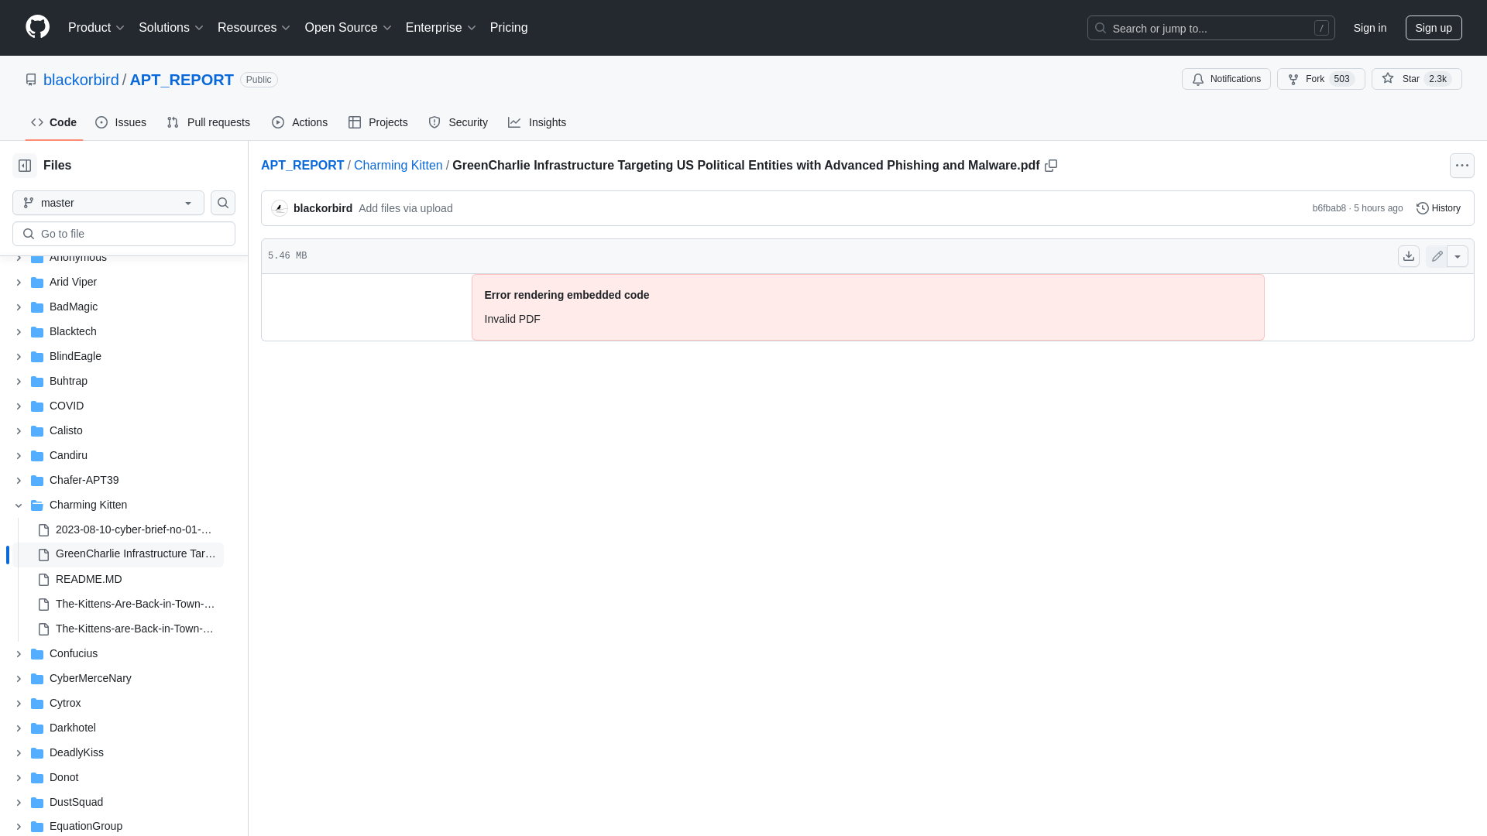Image resolution: width=1487 pixels, height=836 pixels.
Task: Switch to the Code tab
Action: click(x=53, y=122)
